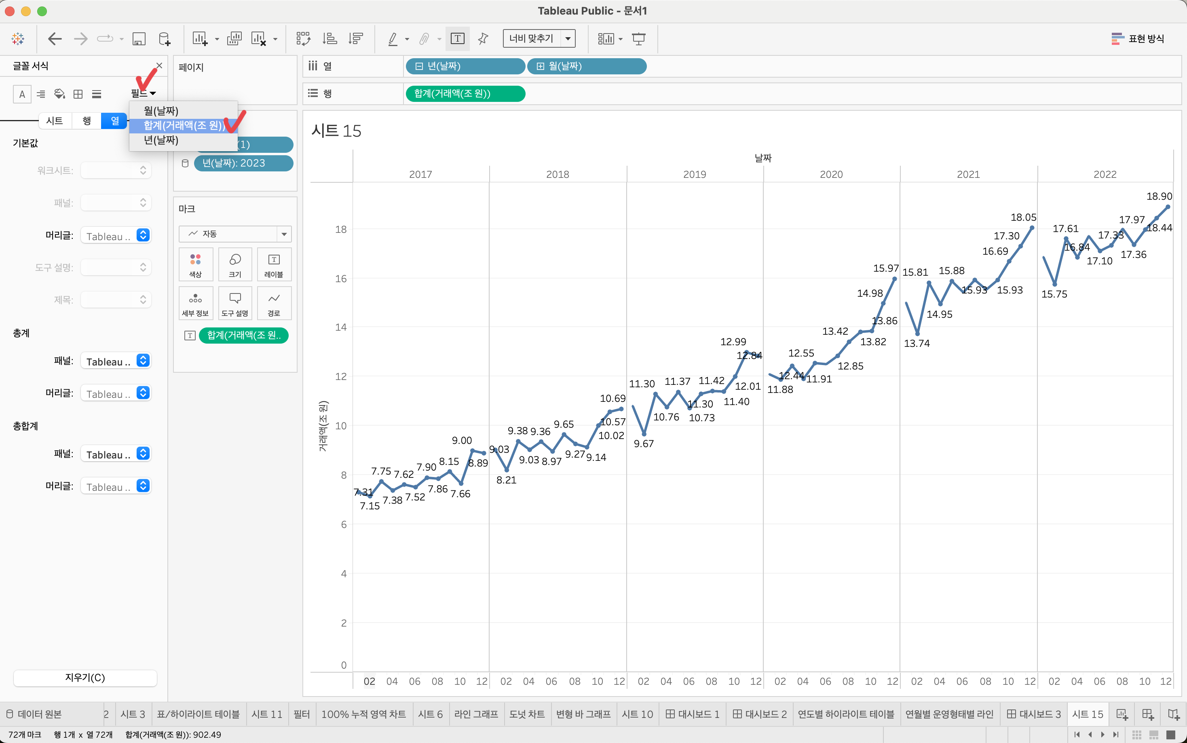Click the Label card in Marks
Viewport: 1187px width, 743px height.
point(274,264)
